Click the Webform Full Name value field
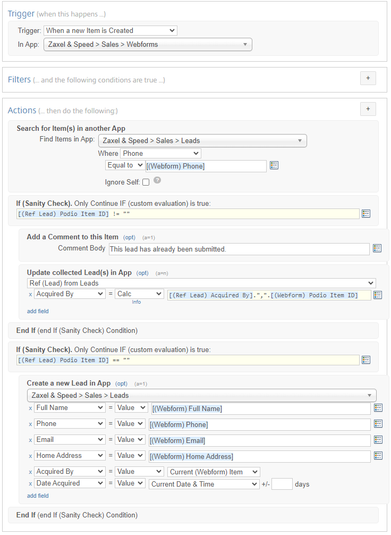The width and height of the screenshot is (391, 535). tap(261, 409)
